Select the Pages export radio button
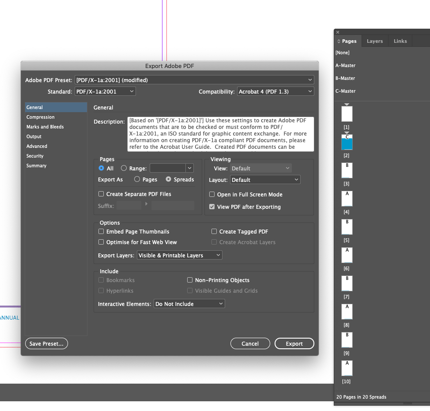The image size is (430, 411). pos(137,179)
